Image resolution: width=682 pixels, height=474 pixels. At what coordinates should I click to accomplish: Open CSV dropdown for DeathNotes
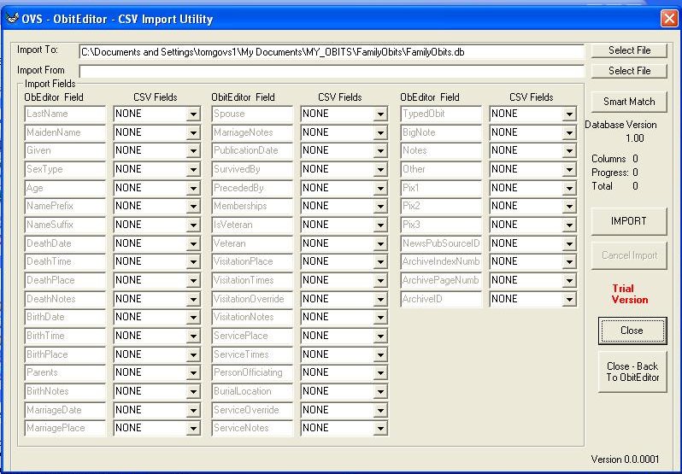193,299
